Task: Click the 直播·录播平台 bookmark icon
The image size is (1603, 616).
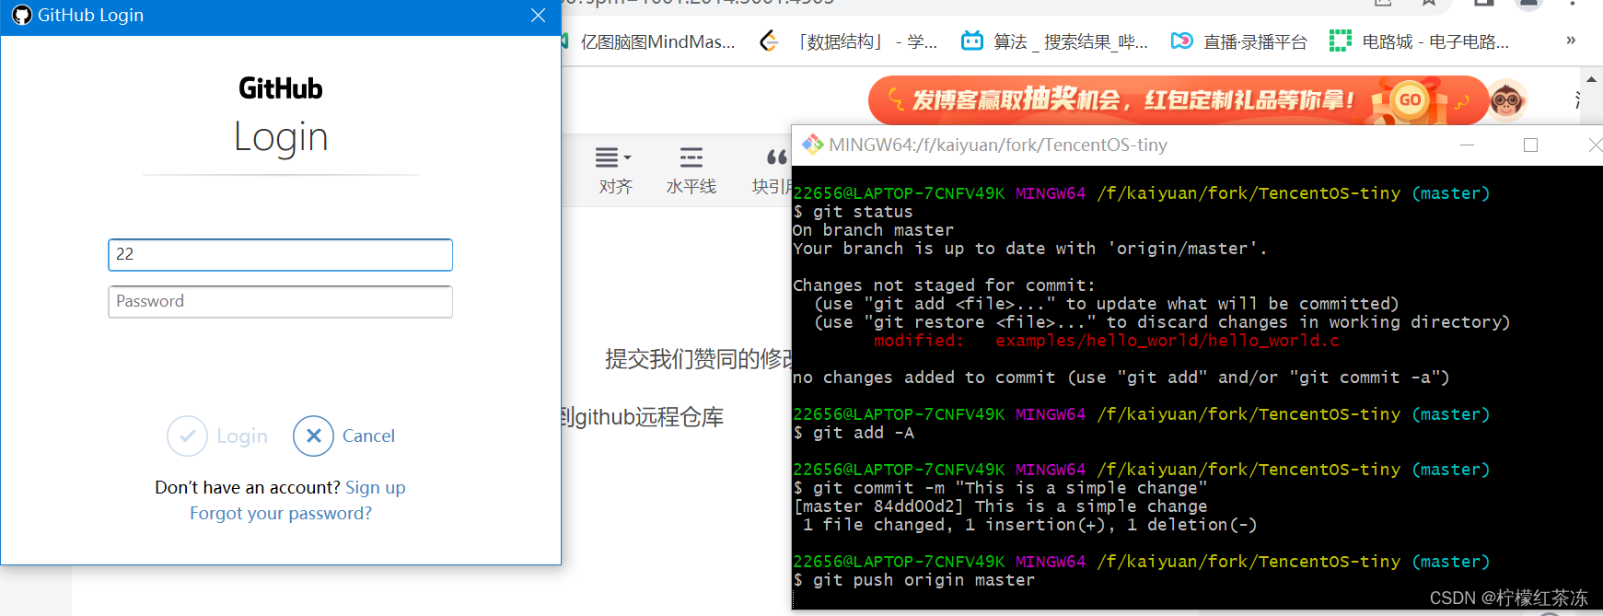Action: (1182, 41)
